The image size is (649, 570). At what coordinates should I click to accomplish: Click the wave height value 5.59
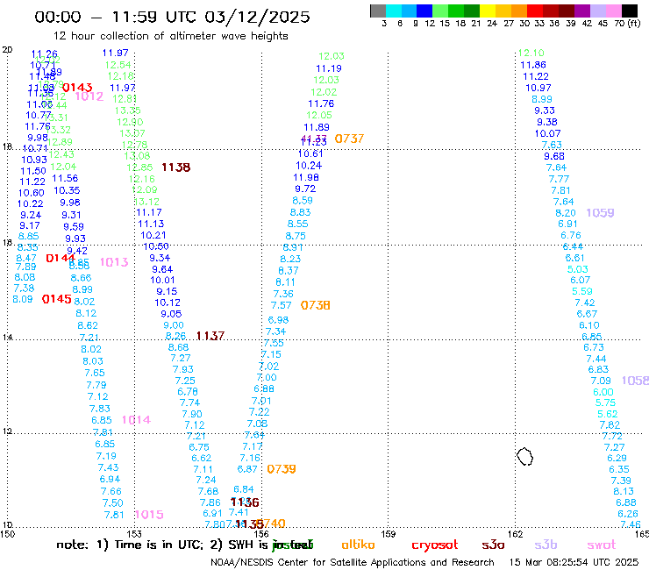coord(582,291)
